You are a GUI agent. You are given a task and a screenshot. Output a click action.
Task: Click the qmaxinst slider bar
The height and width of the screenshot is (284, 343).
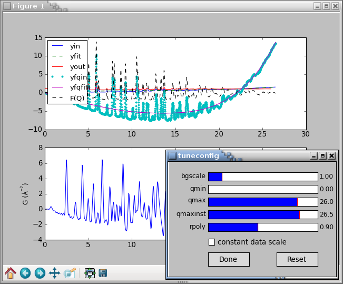[x=262, y=214]
